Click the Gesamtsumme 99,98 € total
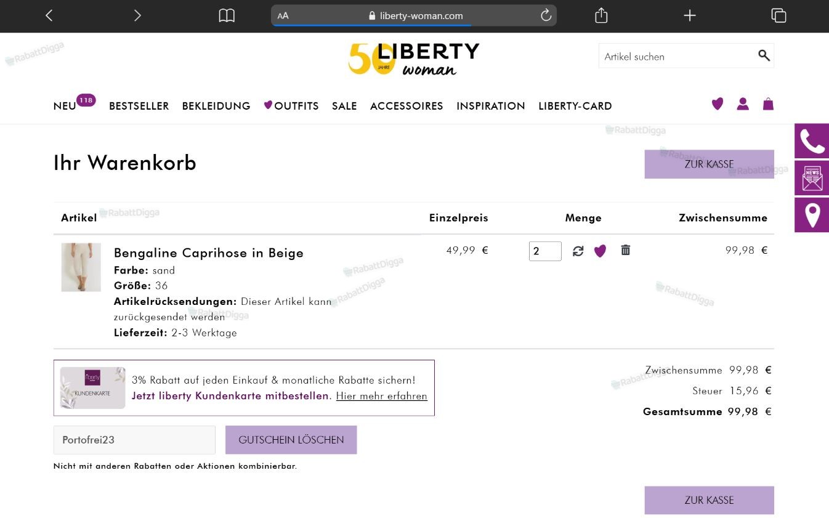The image size is (829, 518). tap(707, 411)
